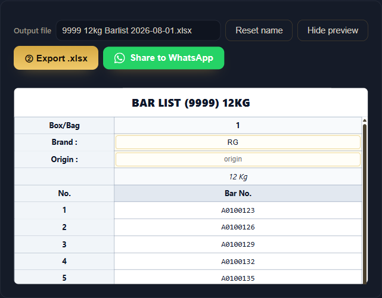Click the Output file label
This screenshot has width=382, height=298.
[32, 31]
